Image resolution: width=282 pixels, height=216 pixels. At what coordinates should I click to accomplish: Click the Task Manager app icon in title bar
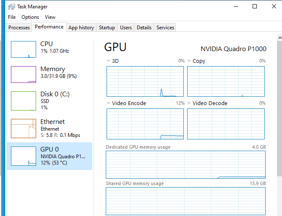(x=12, y=7)
